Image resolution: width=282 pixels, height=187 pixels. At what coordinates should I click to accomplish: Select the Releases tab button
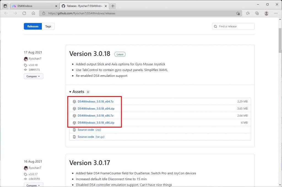(33, 26)
